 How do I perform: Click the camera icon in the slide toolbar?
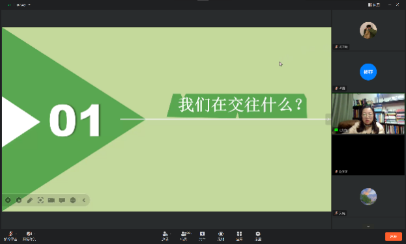tap(51, 200)
